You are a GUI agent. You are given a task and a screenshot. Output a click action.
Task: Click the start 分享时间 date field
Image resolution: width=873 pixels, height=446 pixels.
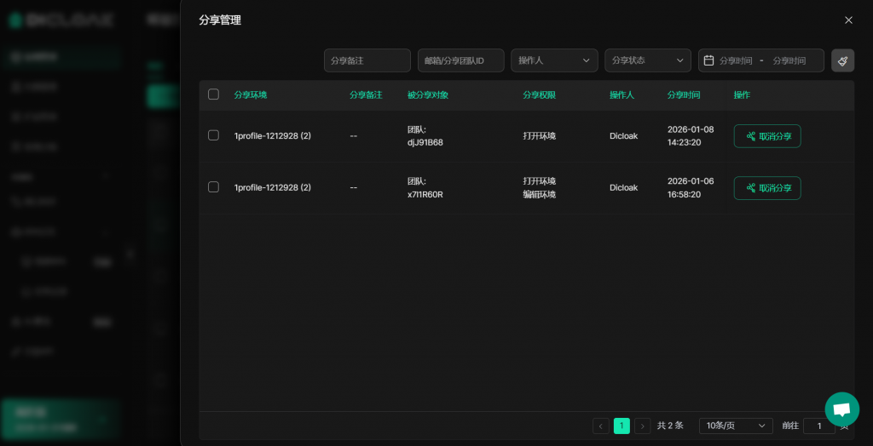click(736, 60)
